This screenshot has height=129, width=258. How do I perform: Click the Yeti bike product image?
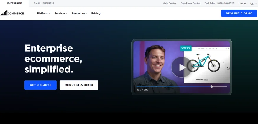click(x=204, y=62)
